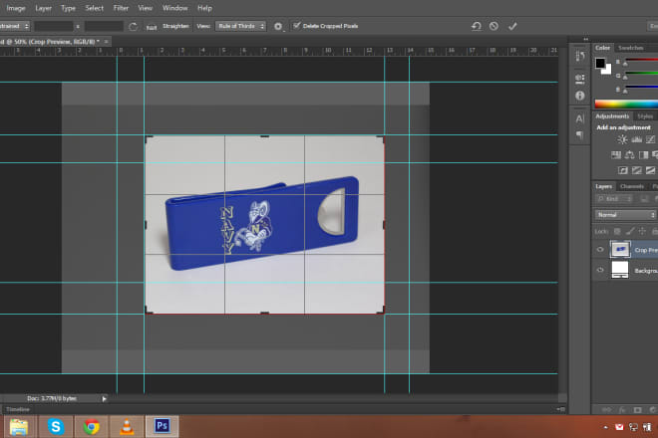Image resolution: width=658 pixels, height=438 pixels.
Task: Switch to the Channels tab
Action: [631, 186]
